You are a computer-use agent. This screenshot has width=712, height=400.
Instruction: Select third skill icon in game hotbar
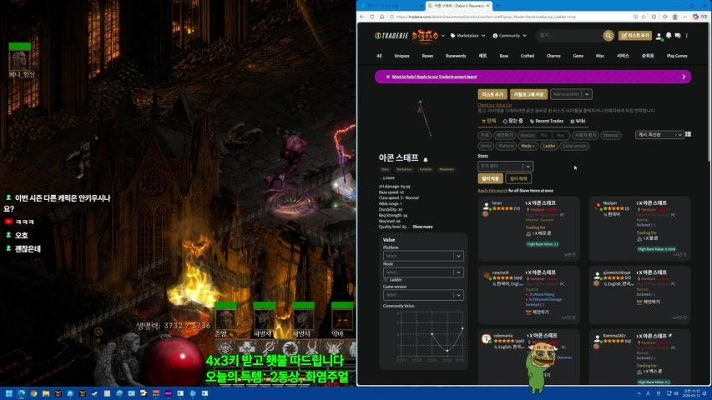click(x=269, y=349)
